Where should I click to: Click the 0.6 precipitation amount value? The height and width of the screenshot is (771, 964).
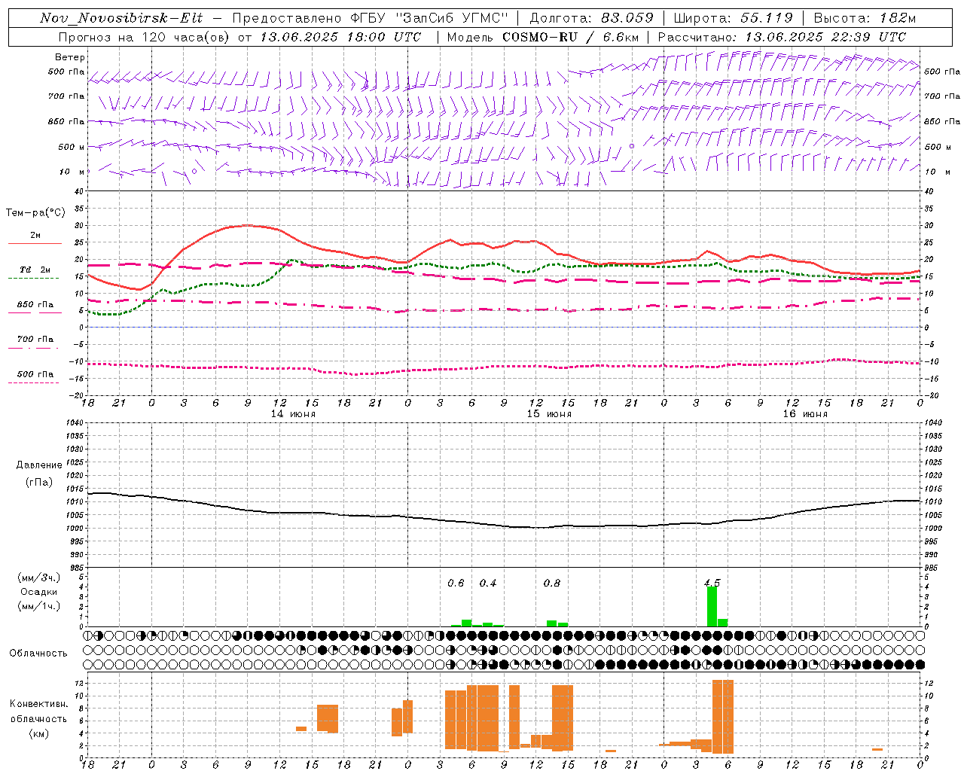[456, 584]
